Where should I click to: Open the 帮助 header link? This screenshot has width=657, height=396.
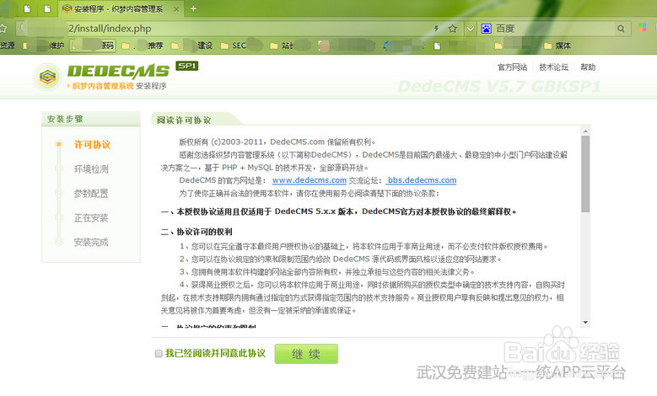click(588, 67)
